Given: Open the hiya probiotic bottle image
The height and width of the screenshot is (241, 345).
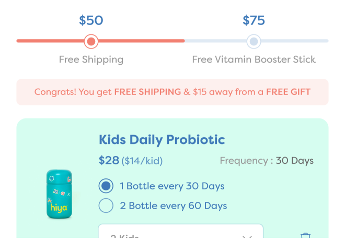Looking at the screenshot, I should (59, 195).
